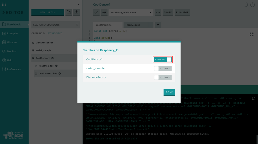Click the DistanceSensor name in dialog
The width and height of the screenshot is (258, 144).
(x=96, y=77)
